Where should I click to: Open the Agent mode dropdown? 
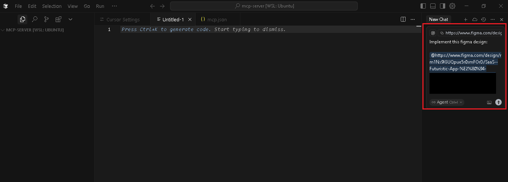pos(447,102)
